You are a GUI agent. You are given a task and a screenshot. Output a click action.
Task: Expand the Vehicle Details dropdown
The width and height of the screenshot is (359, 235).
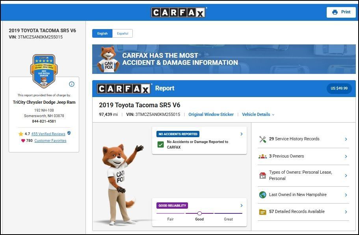258,114
